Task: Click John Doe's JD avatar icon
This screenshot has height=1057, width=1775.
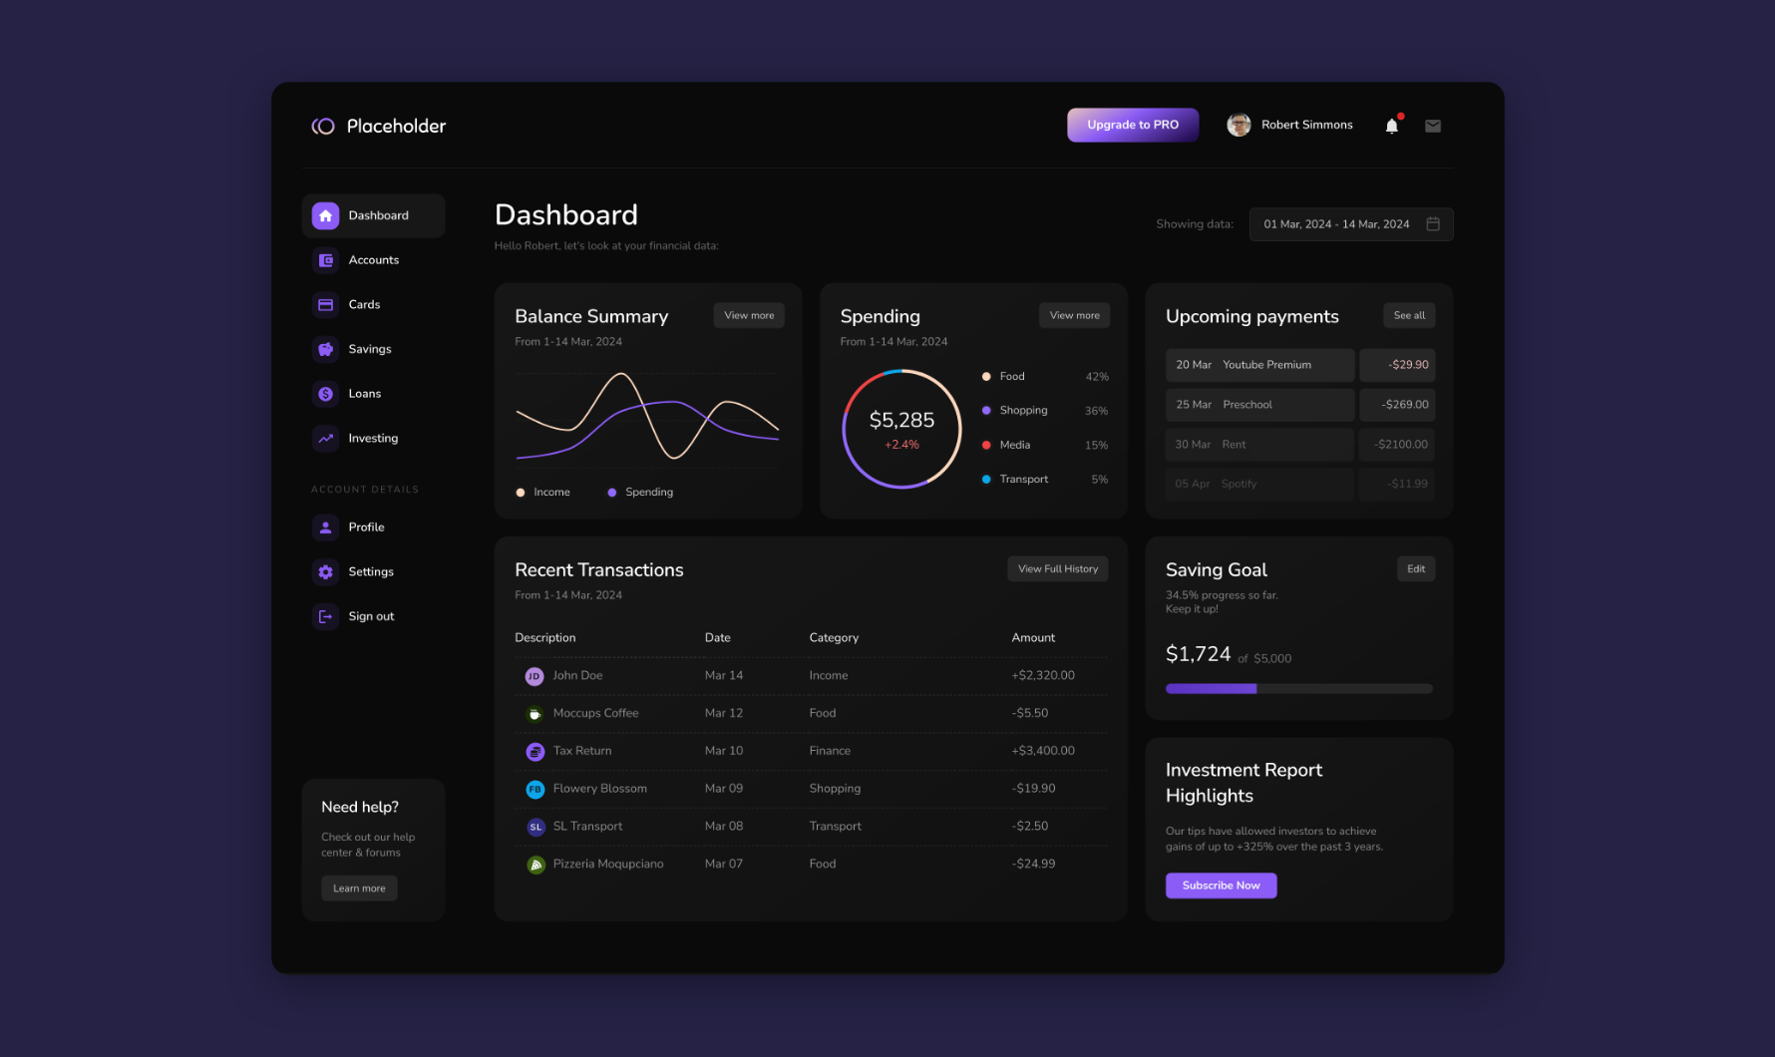Action: tap(534, 676)
